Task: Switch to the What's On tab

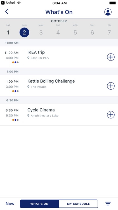Action: tap(39, 204)
